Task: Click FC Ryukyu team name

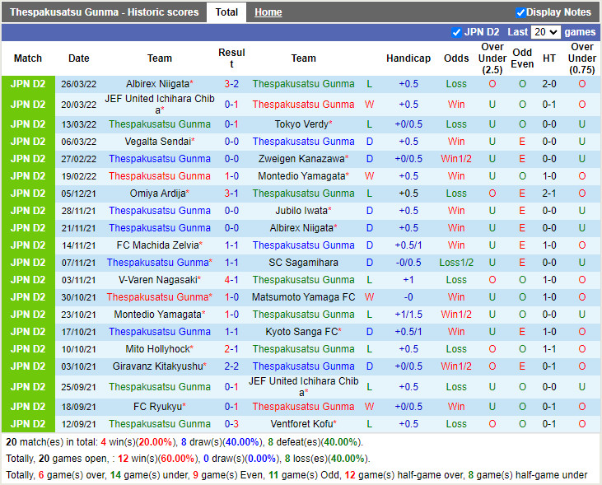Action: click(x=158, y=407)
